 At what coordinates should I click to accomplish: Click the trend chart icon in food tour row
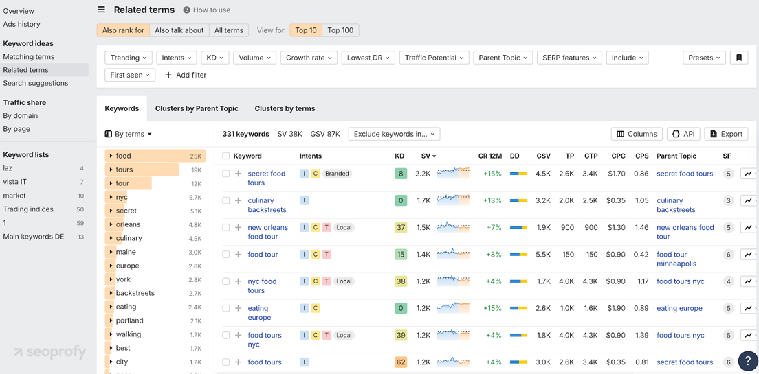click(749, 255)
